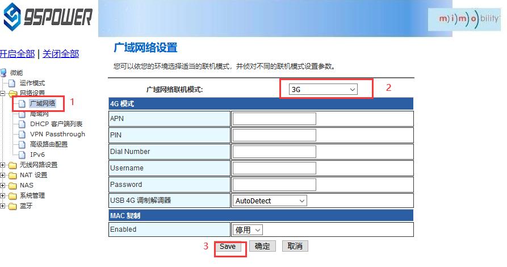Click the 蓝牙 folder icon
Viewport: 507px width, 267px height.
pos(12,206)
